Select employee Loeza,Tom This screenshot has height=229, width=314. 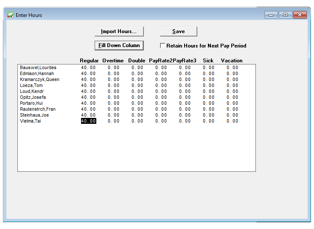pyautogui.click(x=31, y=86)
